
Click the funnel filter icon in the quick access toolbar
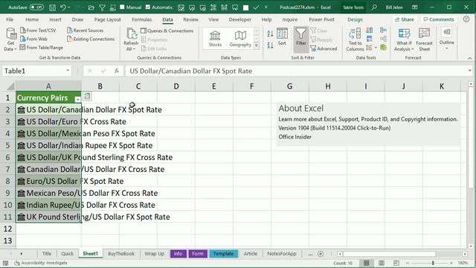pos(103,7)
